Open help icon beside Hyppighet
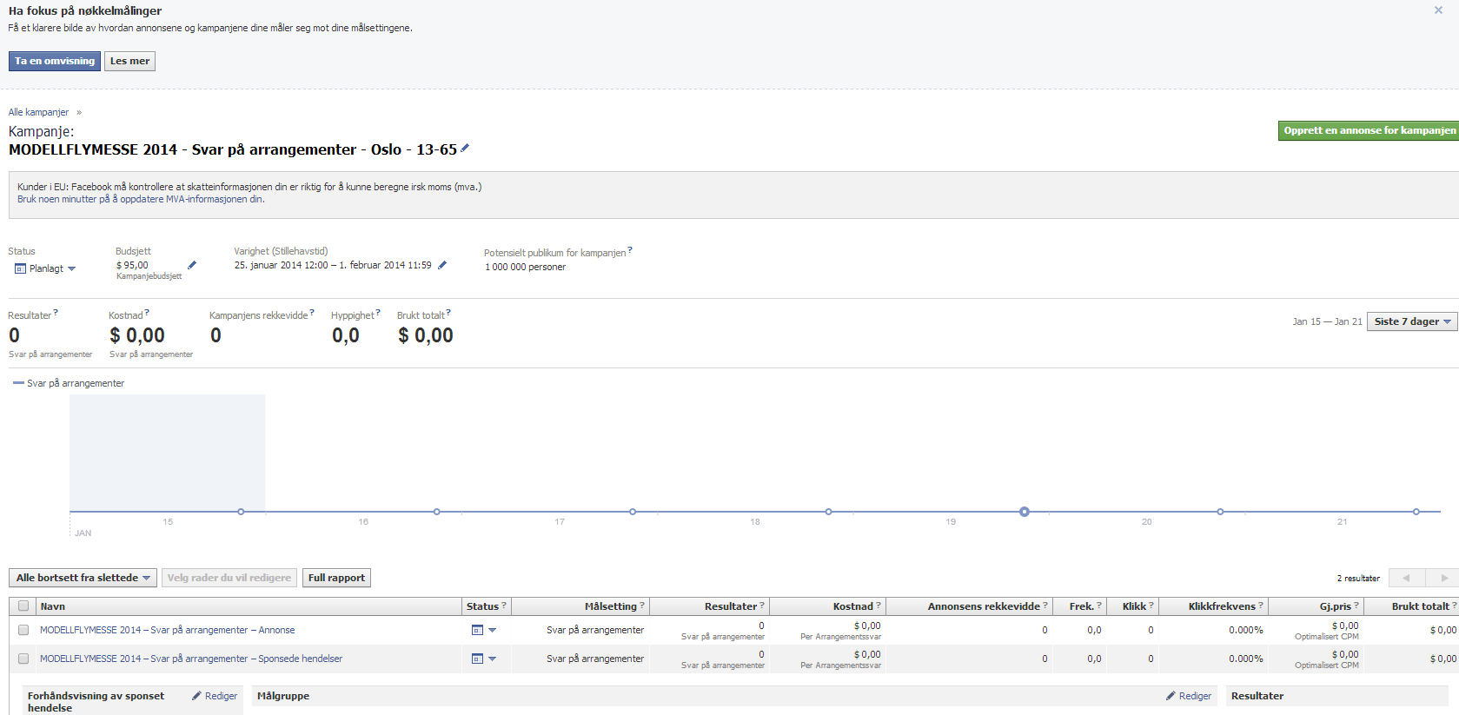 click(x=378, y=313)
